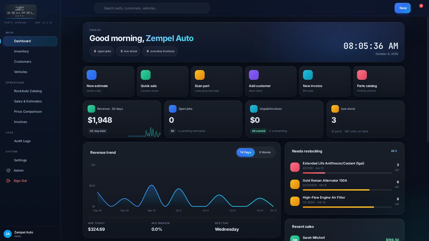
Task: Click the overdue invoices pill
Action: click(x=160, y=51)
